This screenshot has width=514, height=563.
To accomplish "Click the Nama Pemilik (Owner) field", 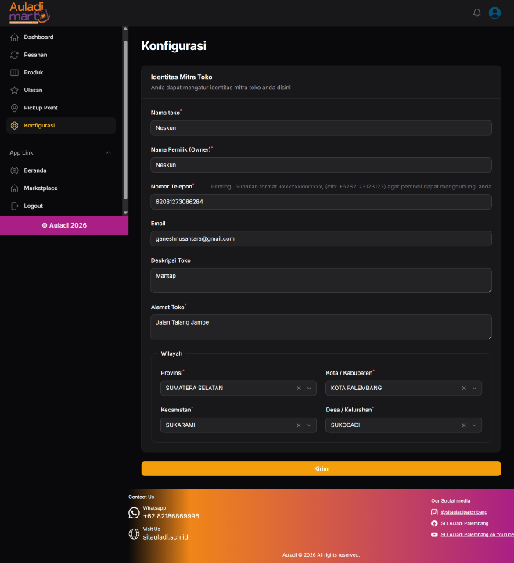I will (321, 165).
